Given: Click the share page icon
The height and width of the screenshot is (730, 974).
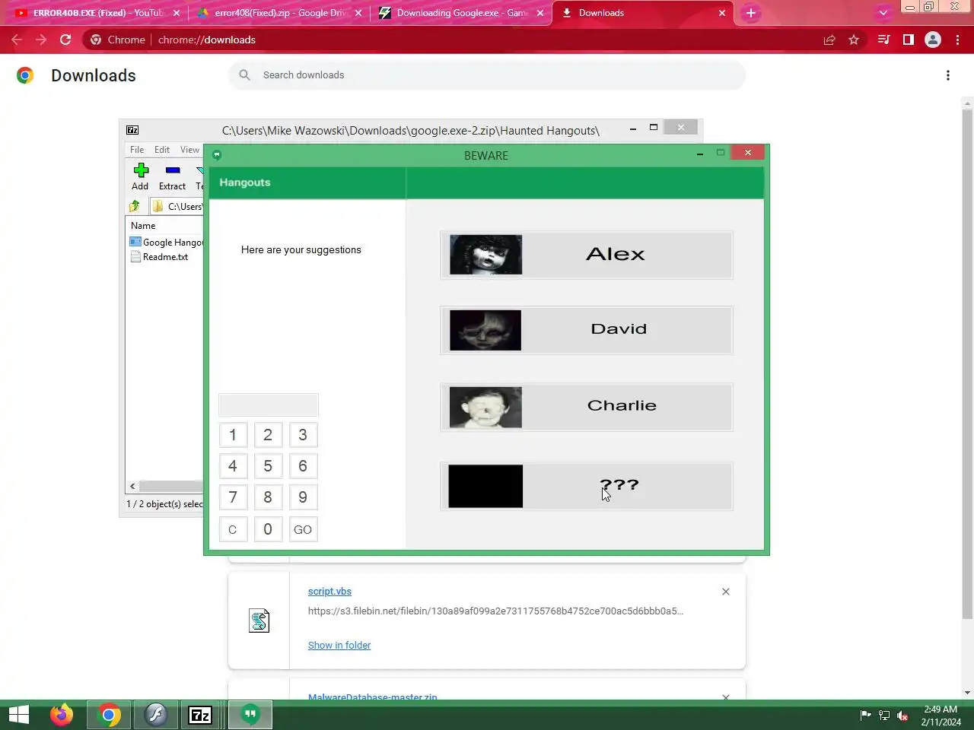Looking at the screenshot, I should pyautogui.click(x=829, y=40).
